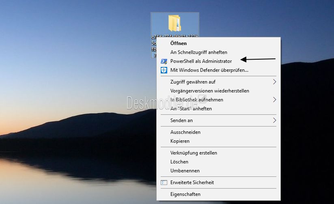Click the Windows Defender shield icon
The image size is (334, 204).
tap(164, 70)
